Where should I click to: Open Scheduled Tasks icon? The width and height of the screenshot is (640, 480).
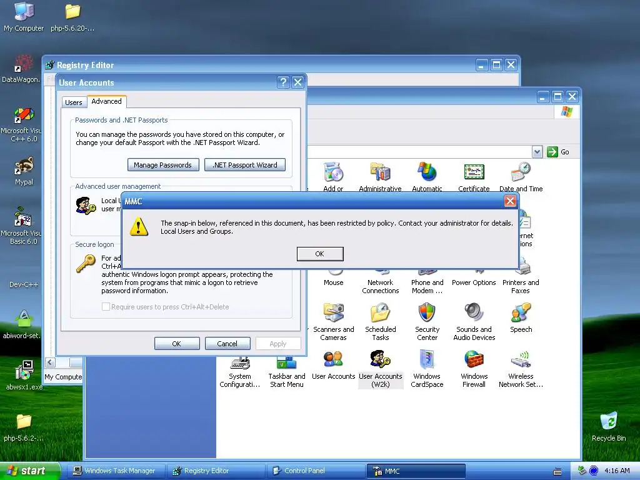[381, 312]
